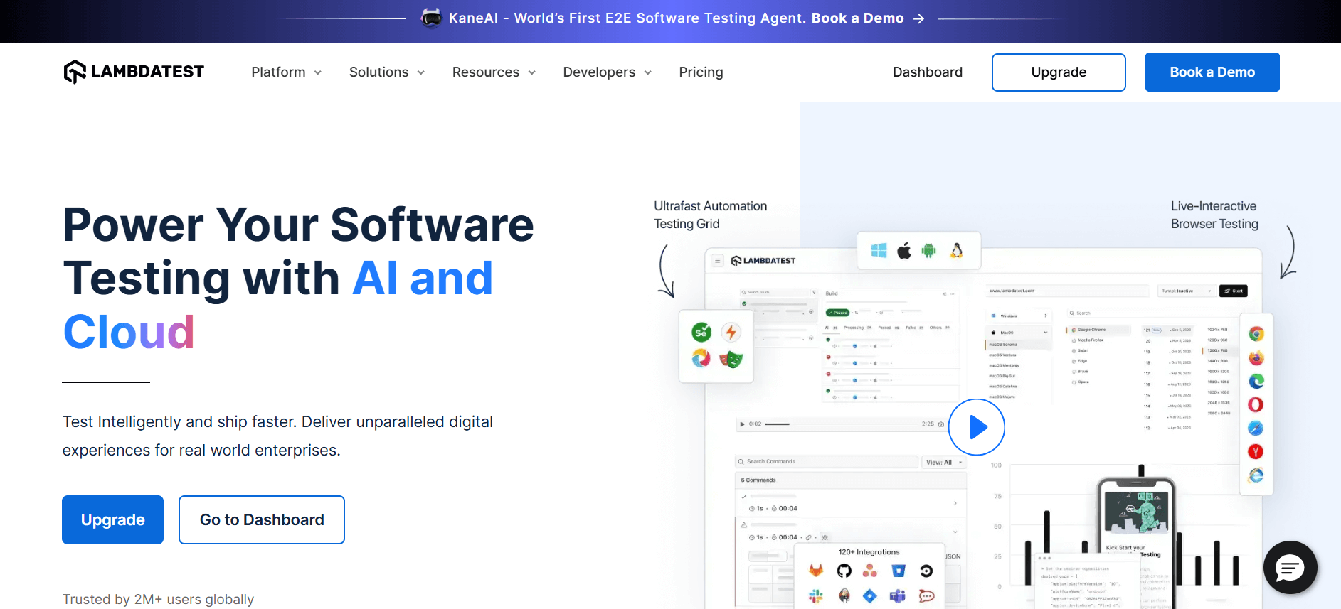Click the orange lightning bolt framework icon
Image resolution: width=1341 pixels, height=609 pixels.
731,332
